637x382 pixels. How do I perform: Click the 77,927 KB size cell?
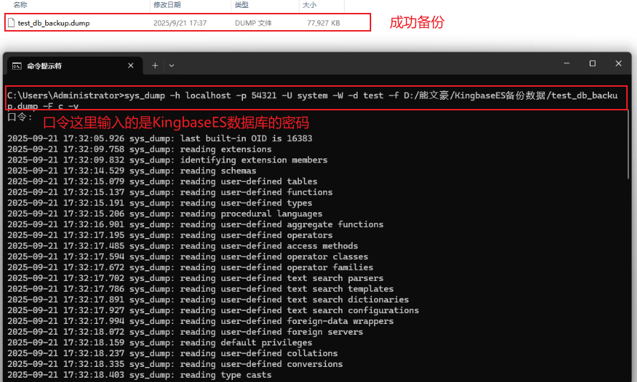pos(323,23)
